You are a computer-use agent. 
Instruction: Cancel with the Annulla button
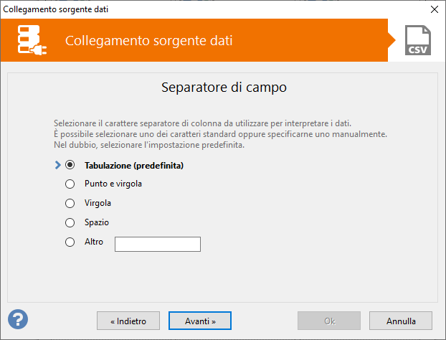pos(401,321)
